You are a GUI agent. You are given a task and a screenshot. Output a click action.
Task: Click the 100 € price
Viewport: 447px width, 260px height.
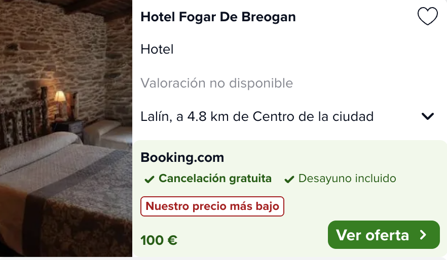pyautogui.click(x=159, y=240)
